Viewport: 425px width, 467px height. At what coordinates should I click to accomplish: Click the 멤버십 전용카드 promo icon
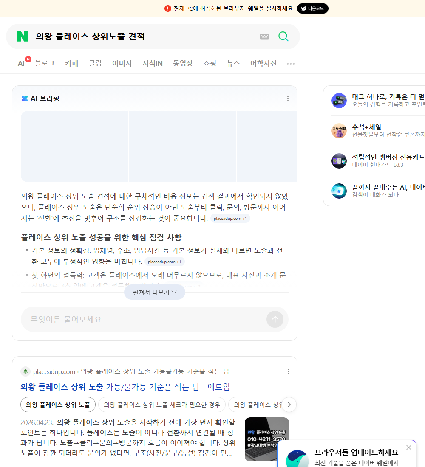[x=339, y=161]
